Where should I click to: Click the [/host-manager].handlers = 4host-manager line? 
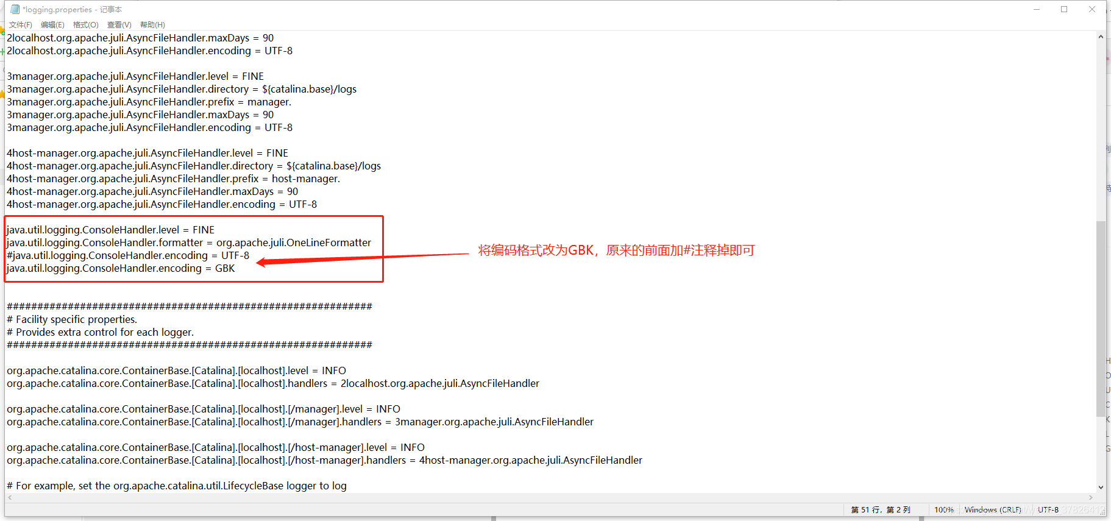(324, 460)
